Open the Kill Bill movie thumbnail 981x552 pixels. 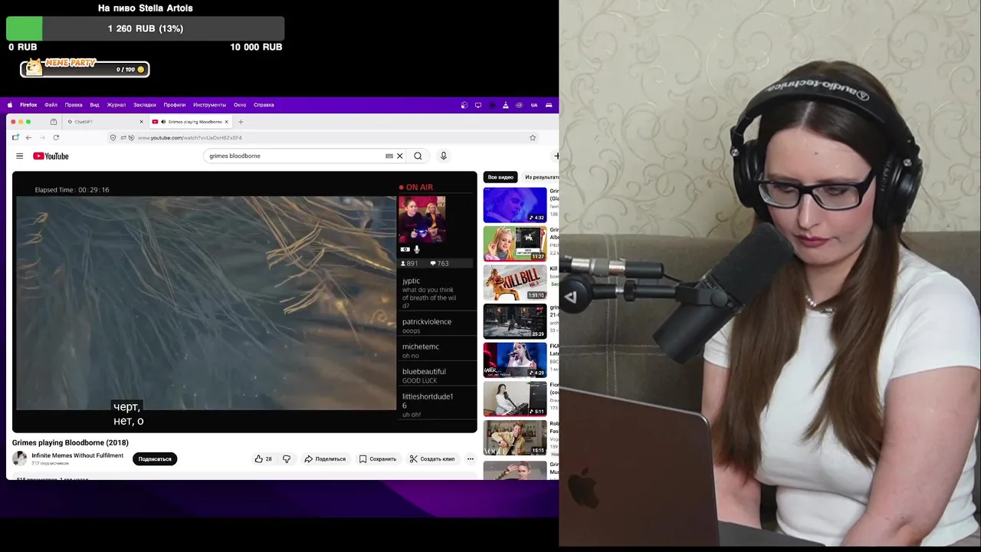point(515,282)
